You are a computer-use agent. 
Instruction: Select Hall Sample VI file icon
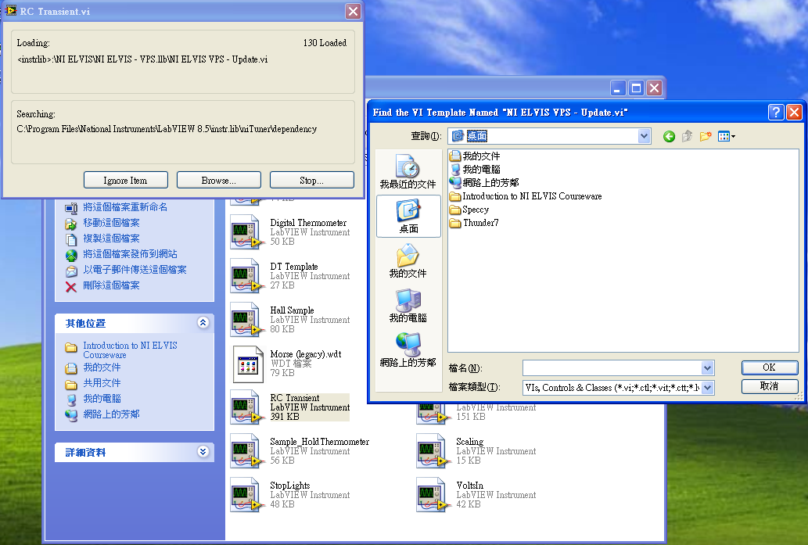coord(246,319)
